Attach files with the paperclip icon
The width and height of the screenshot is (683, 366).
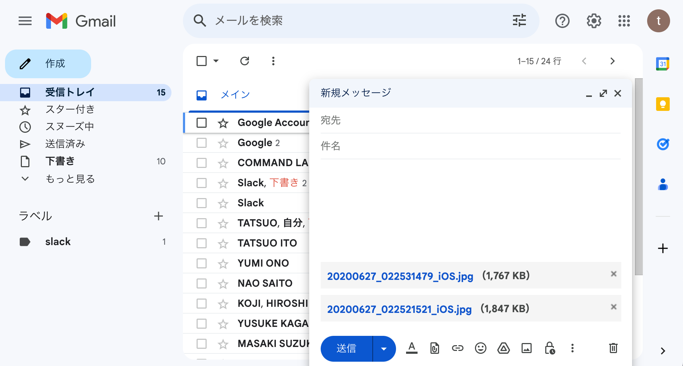click(x=434, y=348)
